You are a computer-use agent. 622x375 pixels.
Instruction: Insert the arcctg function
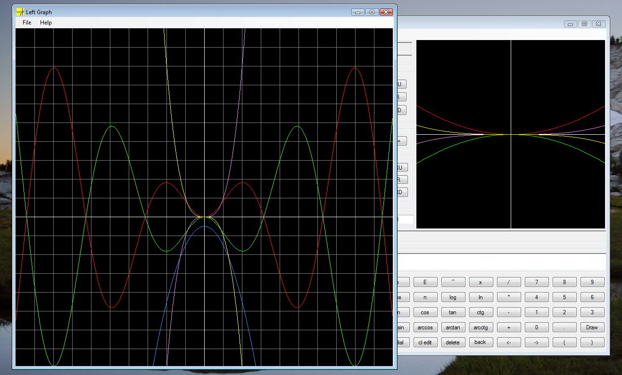point(481,327)
